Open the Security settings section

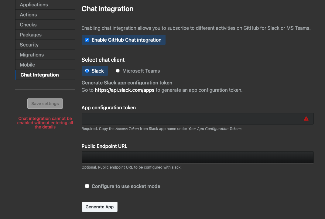tap(29, 45)
